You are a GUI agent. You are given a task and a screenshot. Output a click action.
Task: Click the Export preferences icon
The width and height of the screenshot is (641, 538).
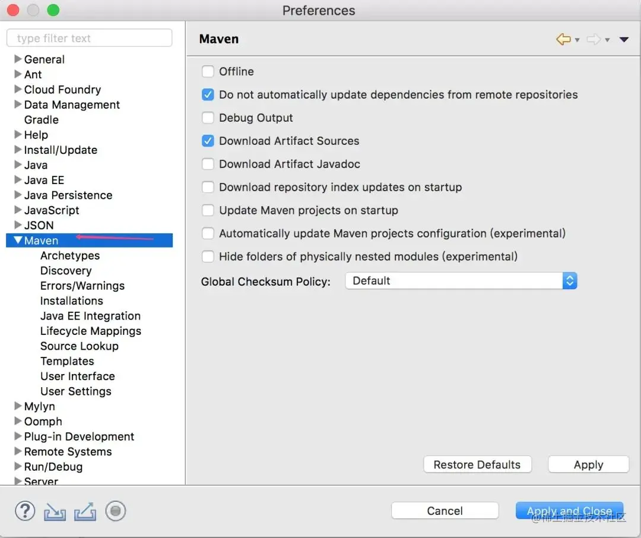click(x=85, y=511)
